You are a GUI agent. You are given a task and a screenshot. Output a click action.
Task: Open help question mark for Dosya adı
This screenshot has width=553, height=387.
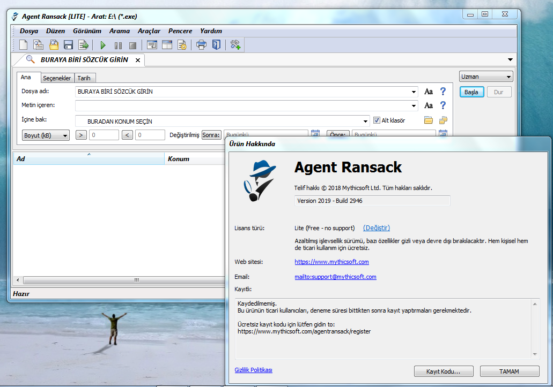[x=443, y=92]
